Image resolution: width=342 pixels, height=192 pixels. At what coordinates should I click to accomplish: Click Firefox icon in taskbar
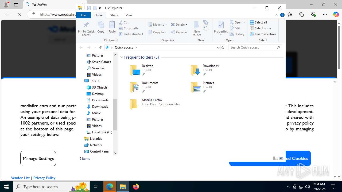[136, 187]
